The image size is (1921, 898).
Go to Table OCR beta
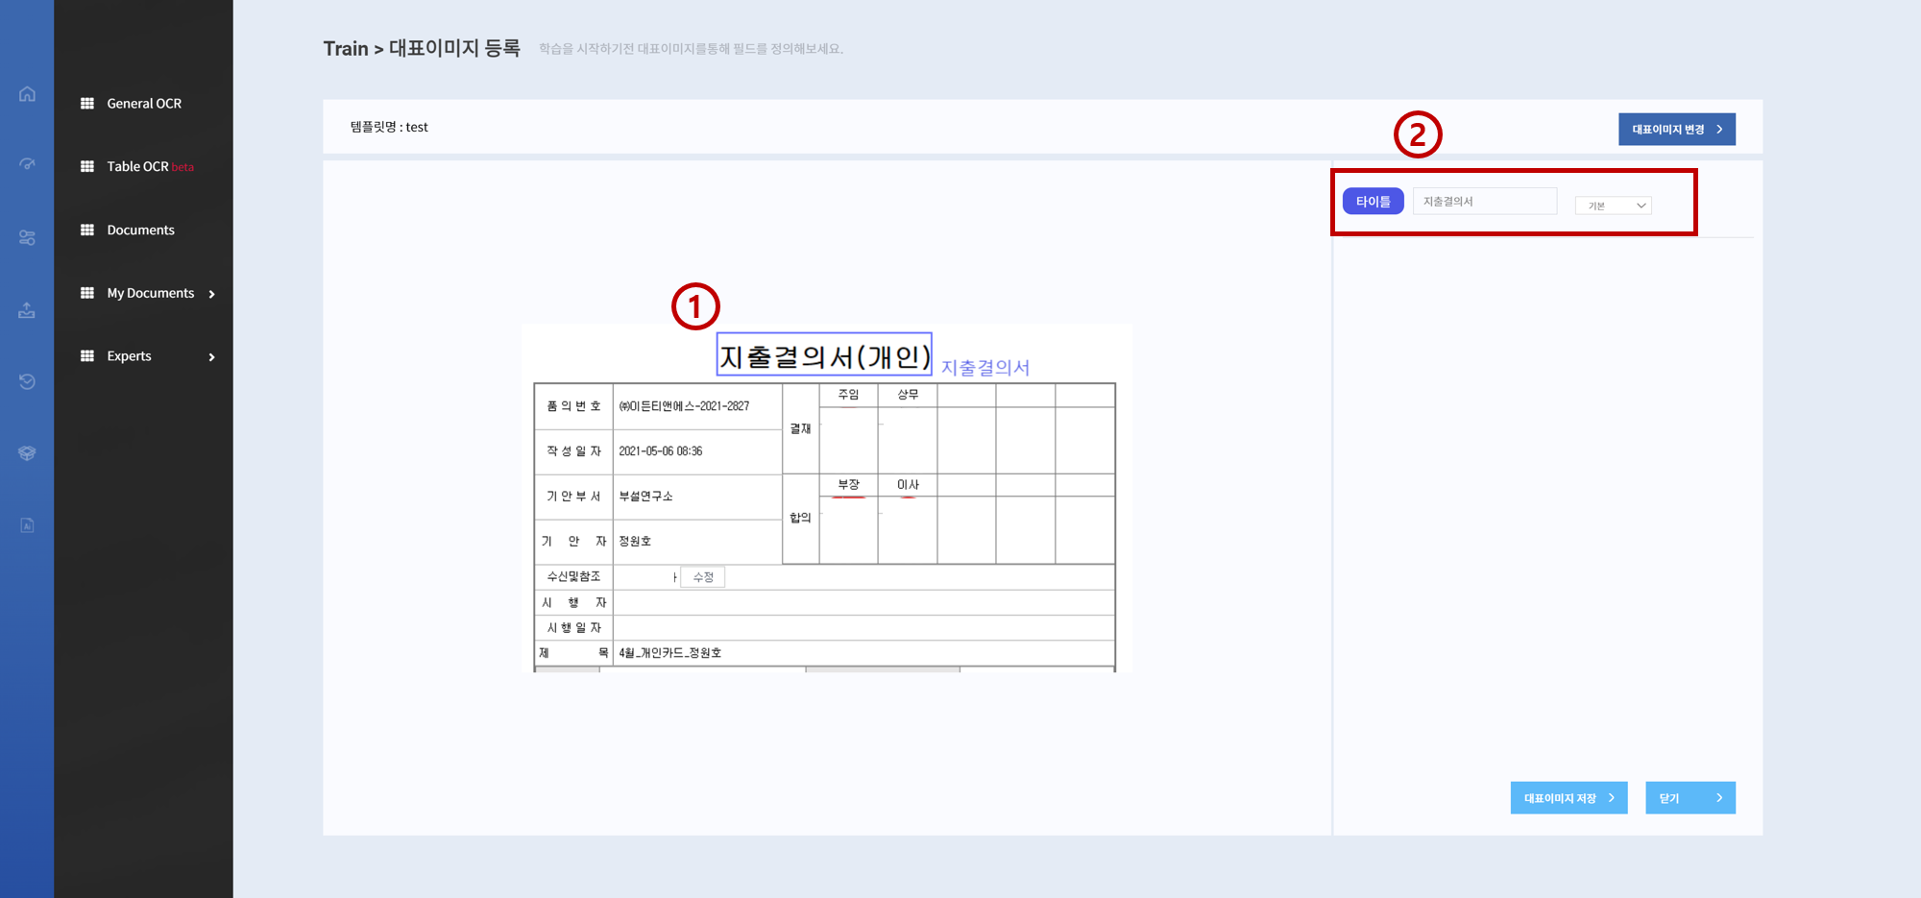point(151,167)
